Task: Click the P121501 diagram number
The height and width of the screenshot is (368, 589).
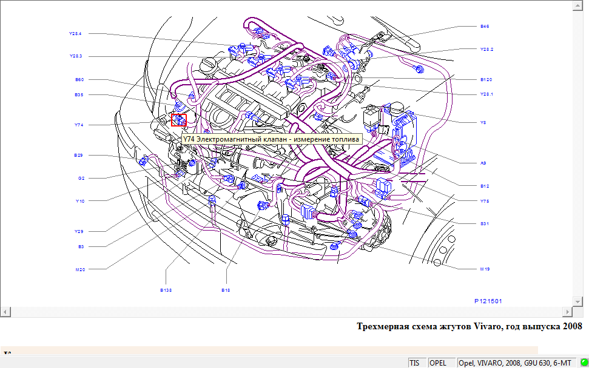Action: (488, 300)
